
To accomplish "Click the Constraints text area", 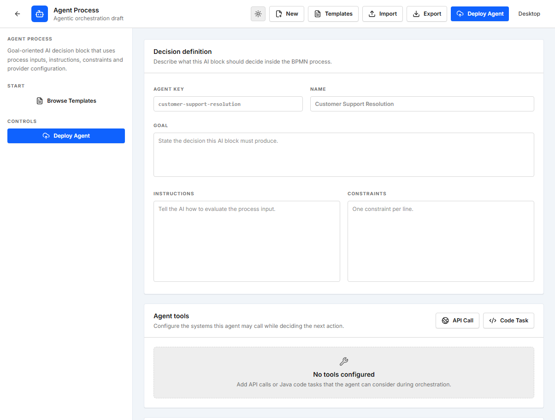I will (441, 241).
